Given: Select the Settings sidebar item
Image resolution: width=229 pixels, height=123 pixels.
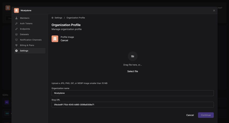Looking at the screenshot, I should [x=30, y=51].
